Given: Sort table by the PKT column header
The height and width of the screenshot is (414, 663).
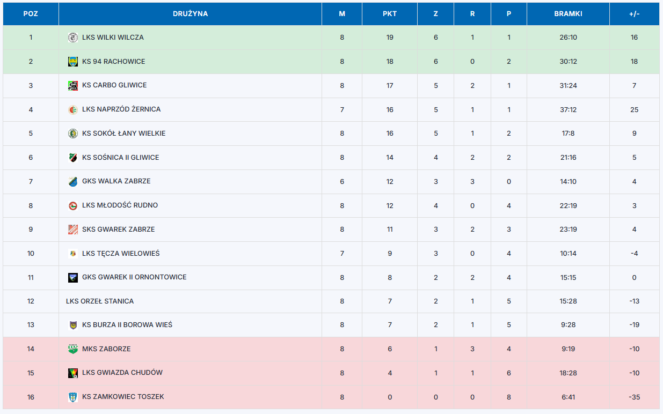Looking at the screenshot, I should [390, 14].
